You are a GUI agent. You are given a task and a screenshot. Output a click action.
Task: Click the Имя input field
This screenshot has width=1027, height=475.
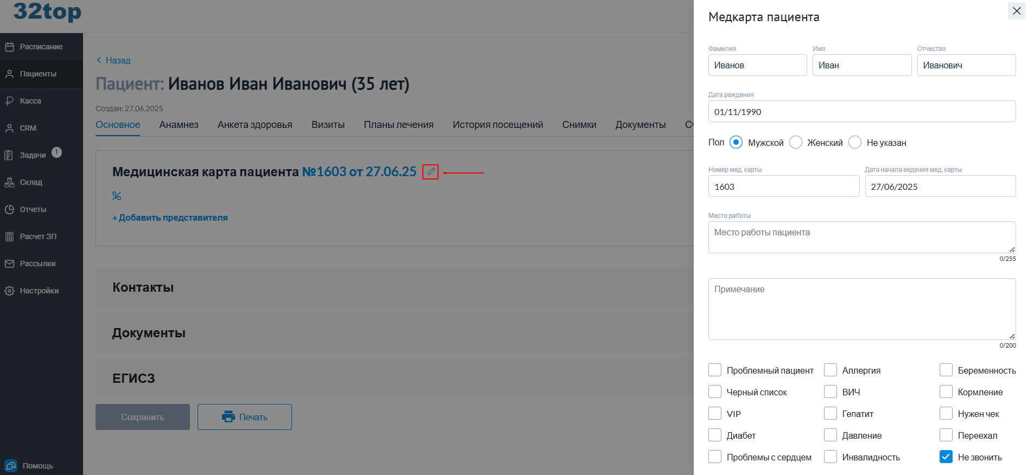pos(862,65)
